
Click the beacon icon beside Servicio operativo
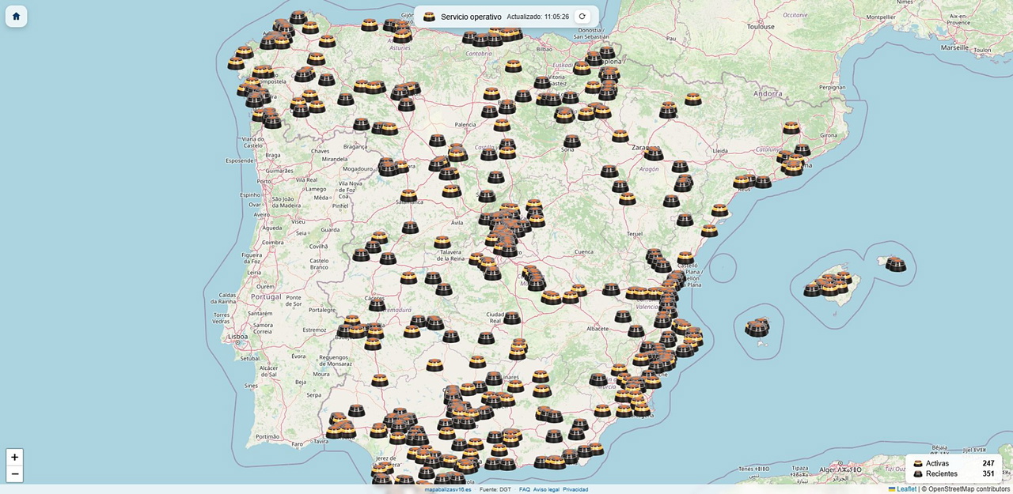click(429, 17)
